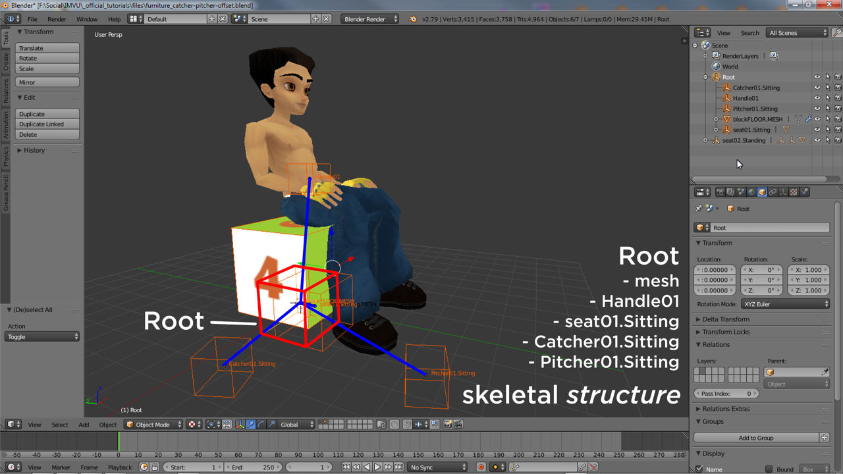Click the timeline lock range padlock icon
Screen dimensions: 843x474
tap(155, 467)
